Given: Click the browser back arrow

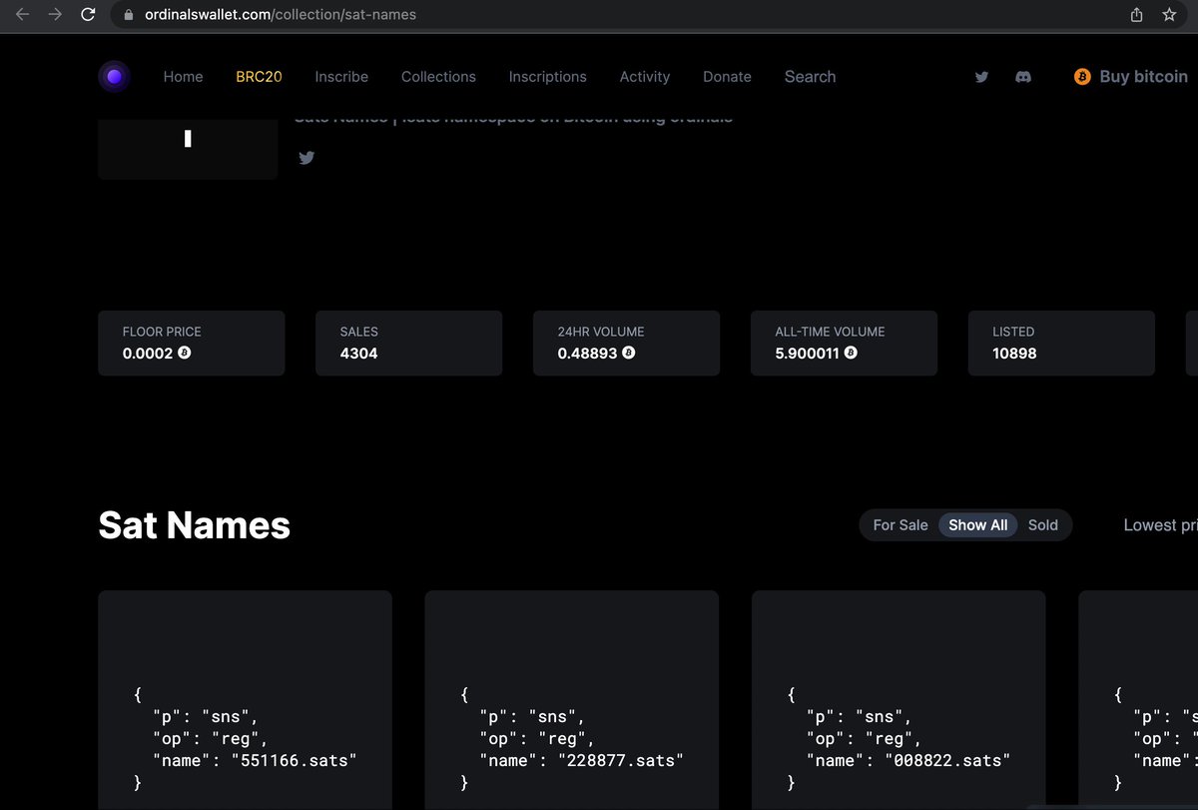Looking at the screenshot, I should coord(22,15).
